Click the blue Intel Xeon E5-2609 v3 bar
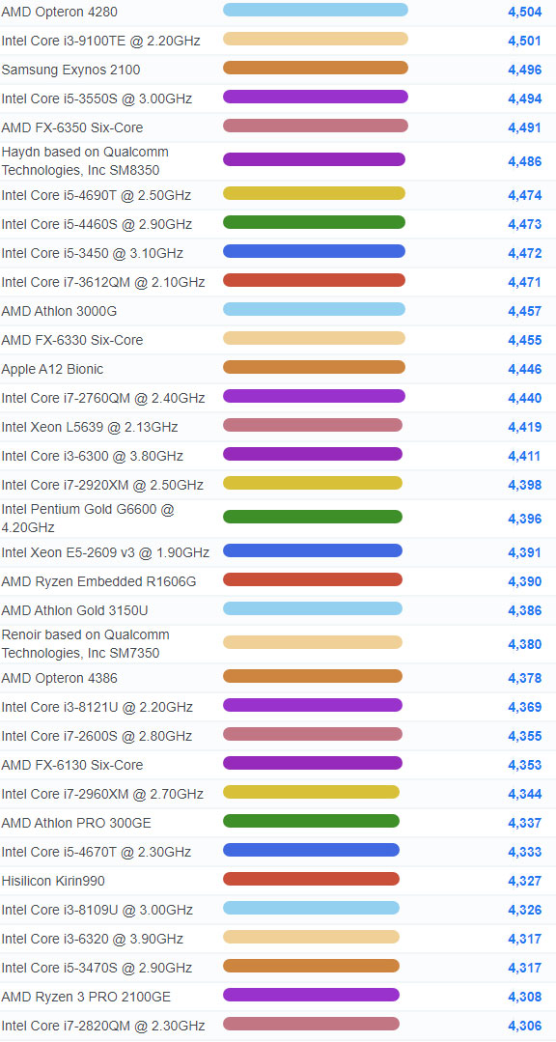 click(313, 550)
